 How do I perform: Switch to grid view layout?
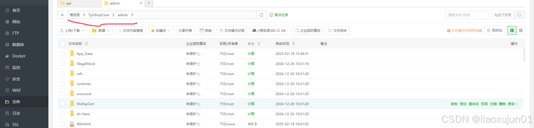coord(521,30)
